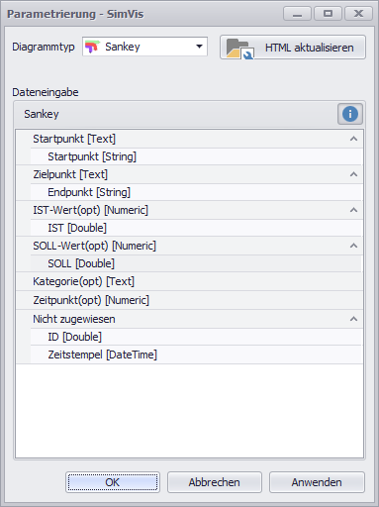The height and width of the screenshot is (507, 379).
Task: Confirm with the OK button
Action: click(x=113, y=482)
